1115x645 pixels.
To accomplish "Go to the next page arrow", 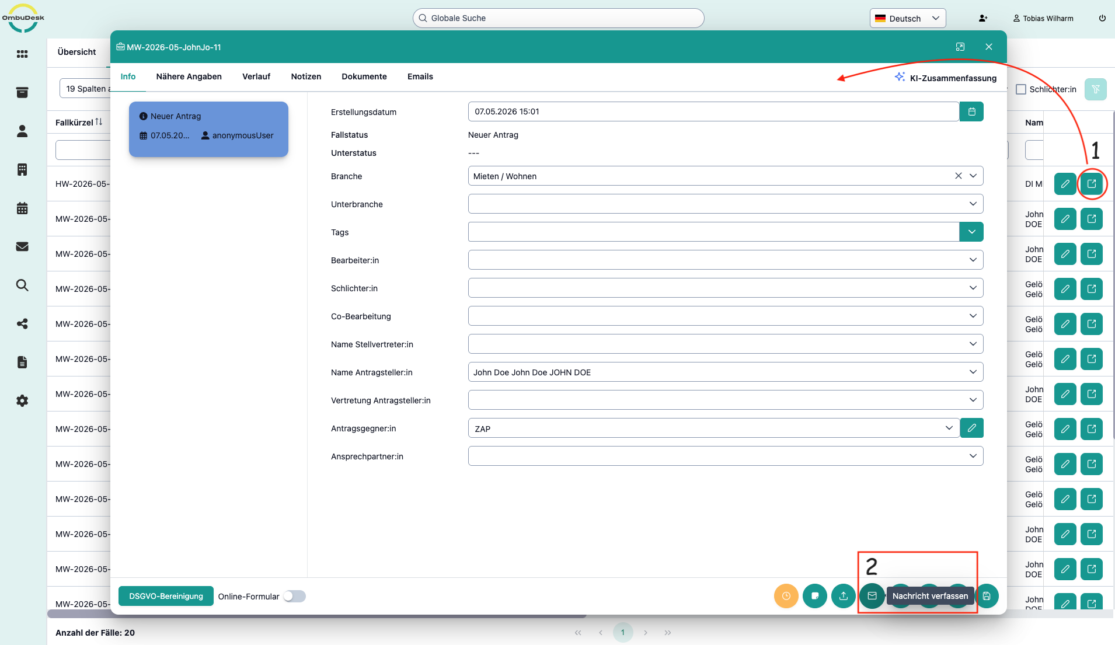I will pyautogui.click(x=646, y=632).
